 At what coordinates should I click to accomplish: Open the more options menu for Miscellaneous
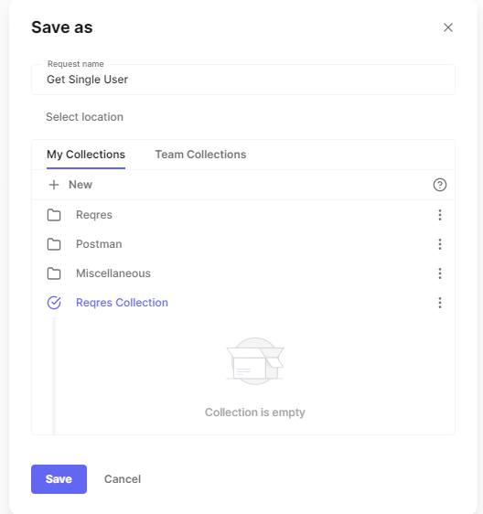[x=440, y=273]
